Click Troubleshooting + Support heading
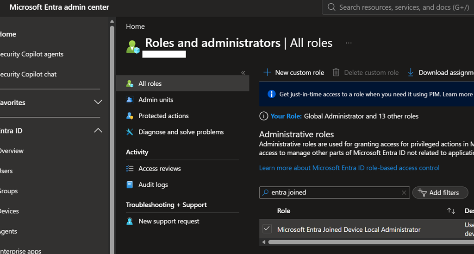This screenshot has width=474, height=254. [x=166, y=205]
